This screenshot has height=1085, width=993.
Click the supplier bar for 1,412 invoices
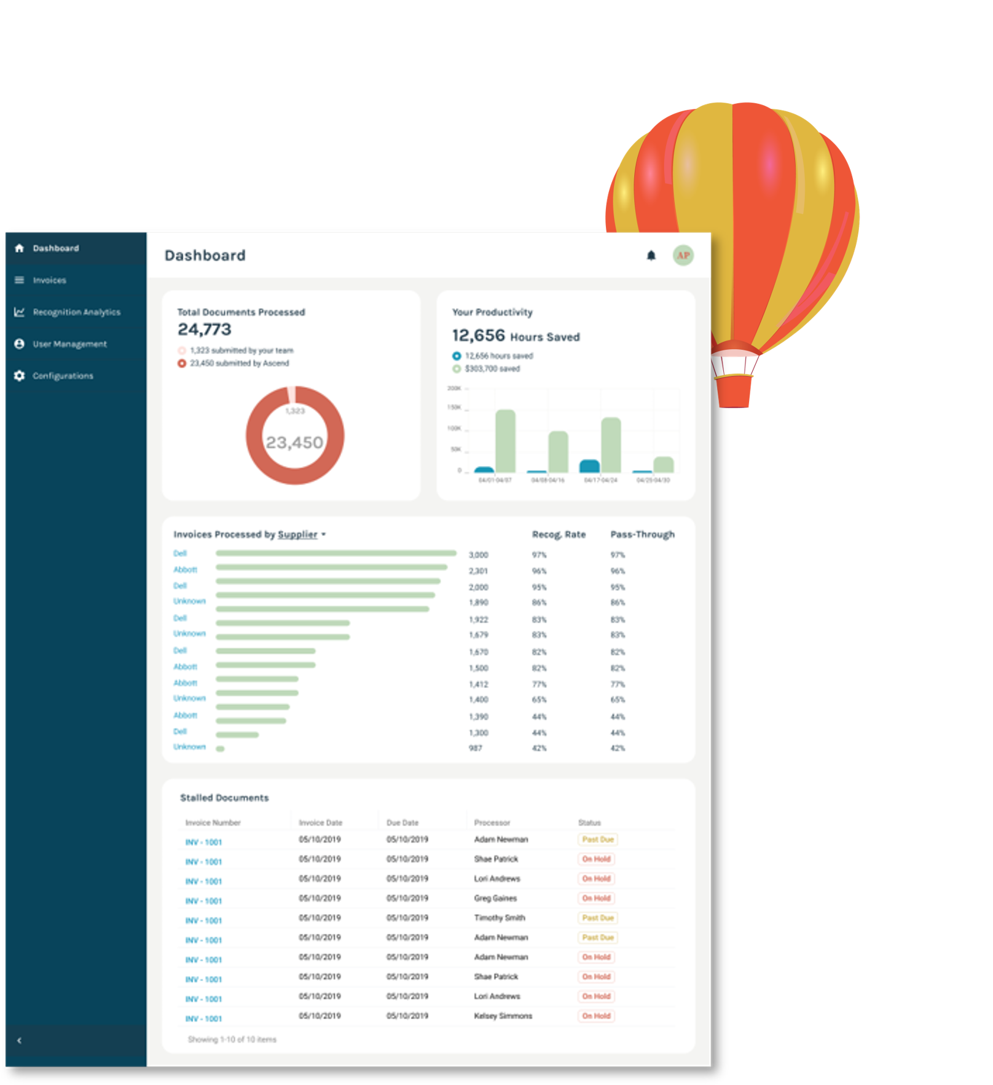(x=257, y=679)
